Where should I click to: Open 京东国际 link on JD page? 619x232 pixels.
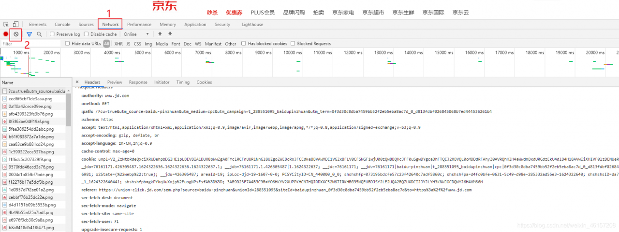pos(434,13)
